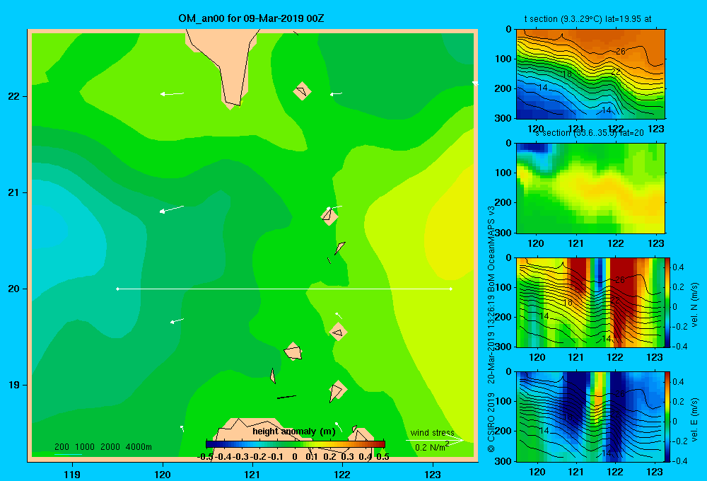Image resolution: width=707 pixels, height=481 pixels.
Task: Click the height anomaly color bar
Action: click(x=296, y=444)
